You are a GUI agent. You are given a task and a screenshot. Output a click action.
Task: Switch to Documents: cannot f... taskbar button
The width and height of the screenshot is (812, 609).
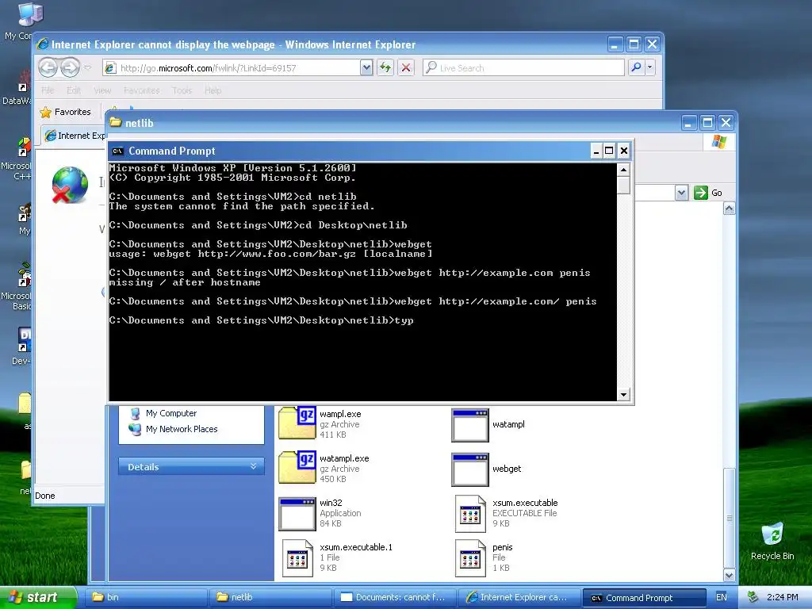pyautogui.click(x=395, y=597)
